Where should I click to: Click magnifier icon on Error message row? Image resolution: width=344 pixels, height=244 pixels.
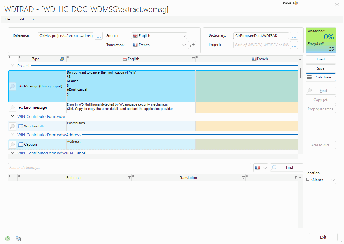click(13, 107)
